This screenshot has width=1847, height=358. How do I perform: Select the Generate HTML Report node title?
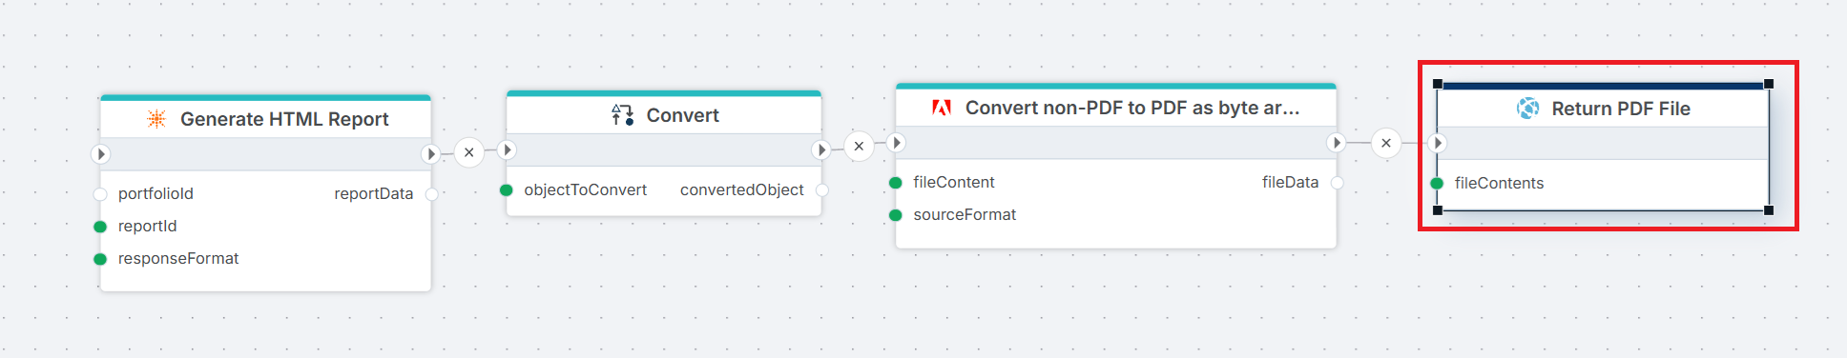tap(284, 119)
